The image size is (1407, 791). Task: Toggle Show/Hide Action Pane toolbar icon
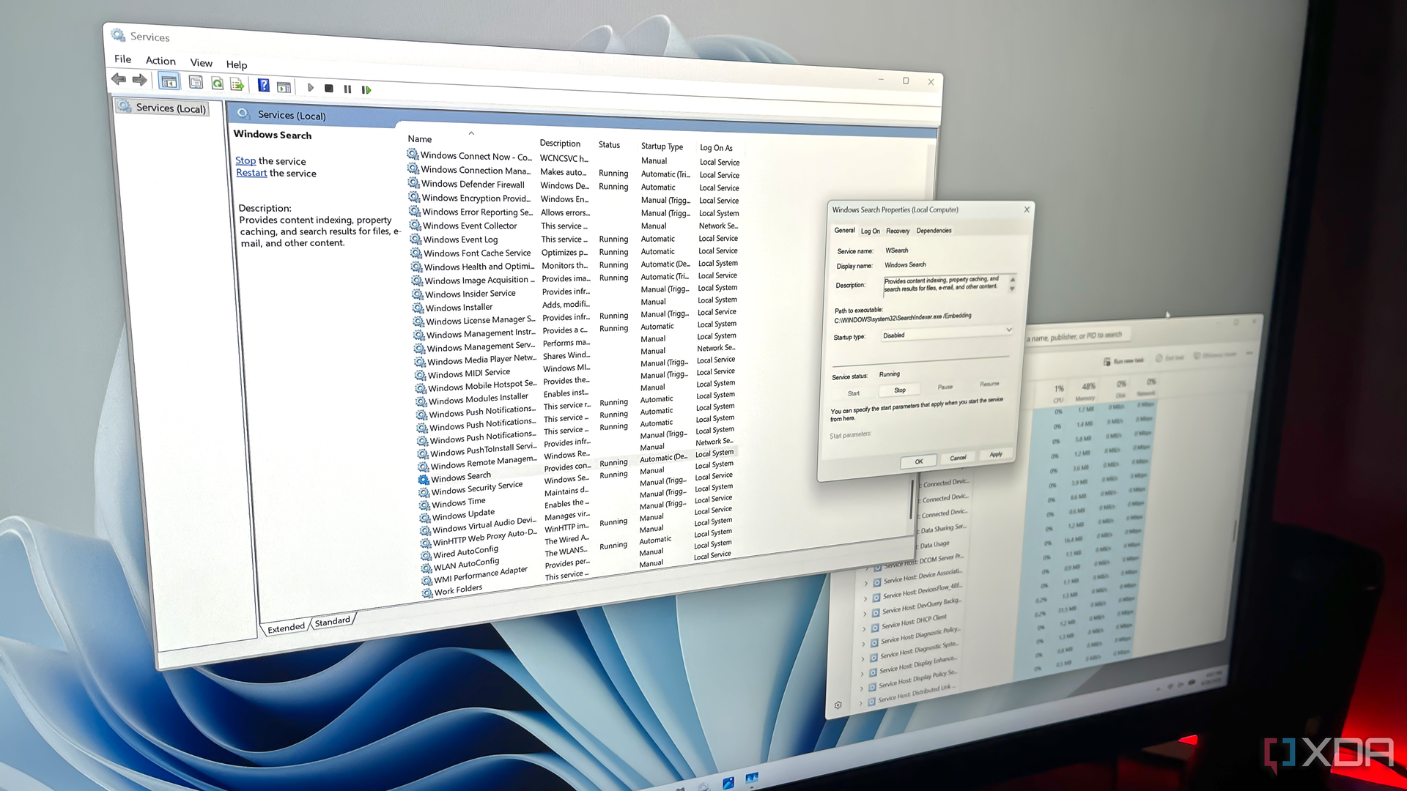[284, 86]
